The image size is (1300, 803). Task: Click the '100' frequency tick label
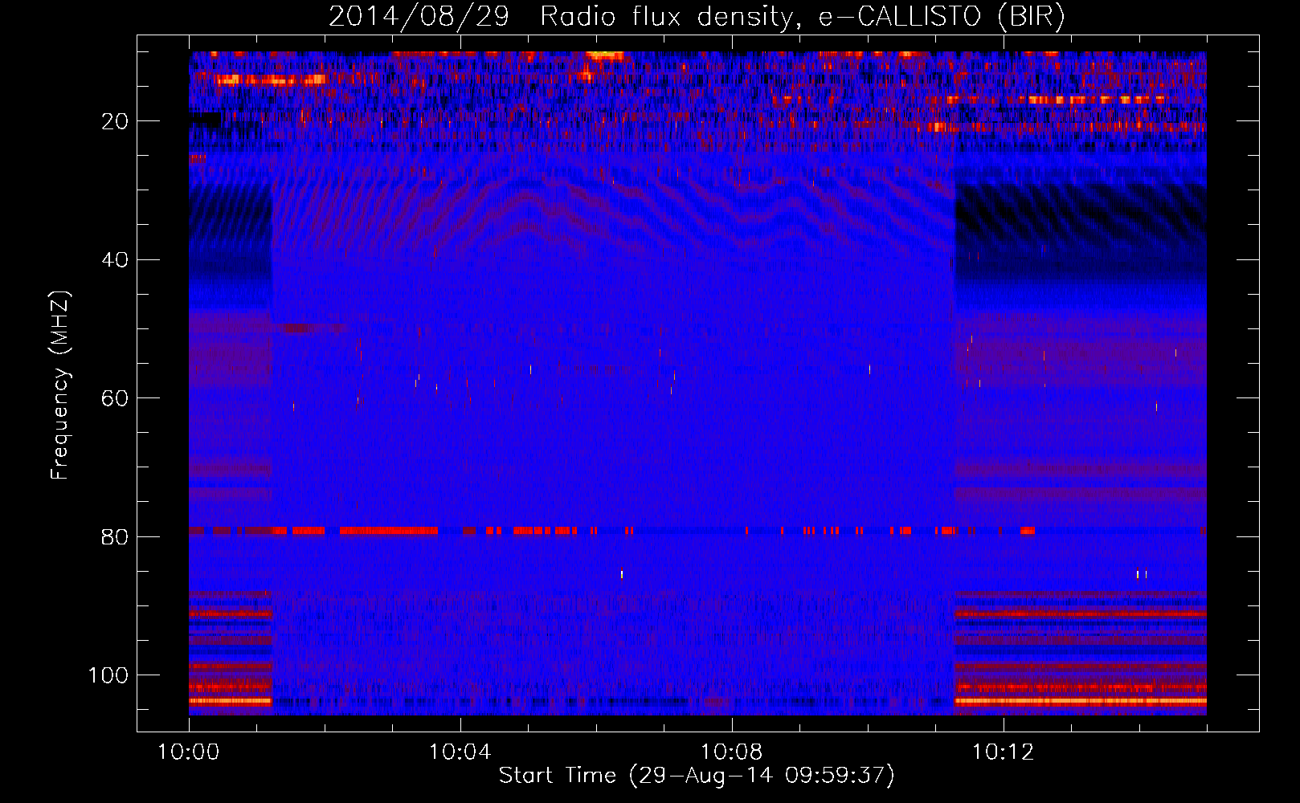(108, 675)
